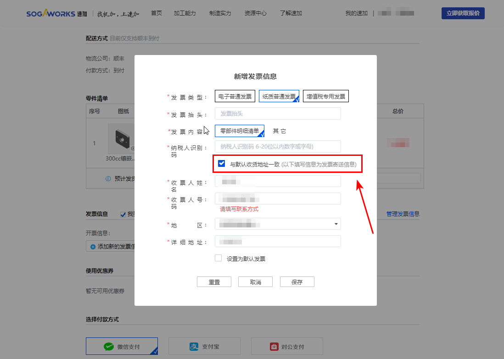
Task: Expand the 地区 region dropdown
Action: click(x=336, y=224)
